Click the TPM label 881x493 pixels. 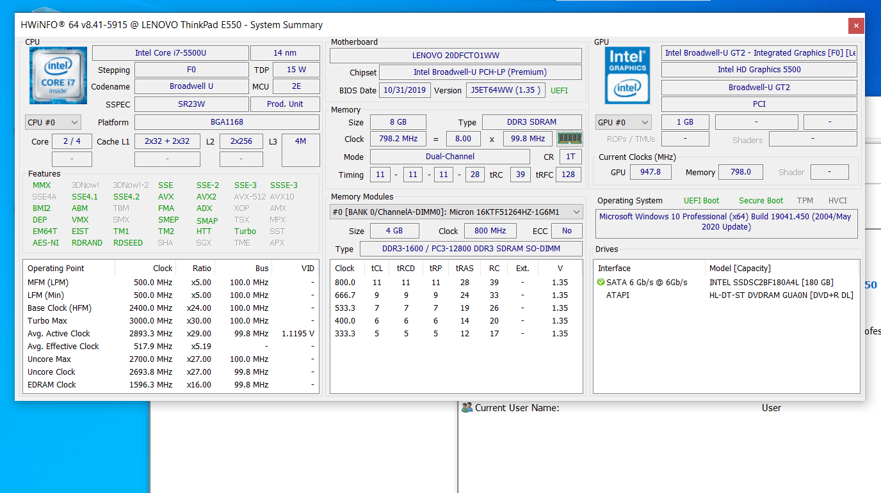tap(805, 201)
